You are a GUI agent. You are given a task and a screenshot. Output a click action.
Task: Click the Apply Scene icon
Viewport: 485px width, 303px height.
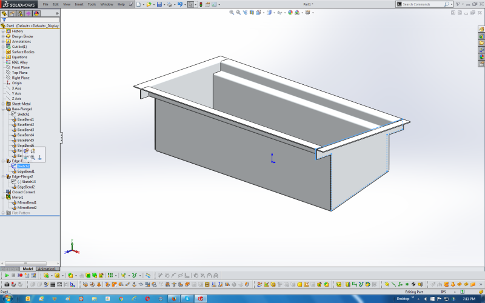pyautogui.click(x=297, y=12)
